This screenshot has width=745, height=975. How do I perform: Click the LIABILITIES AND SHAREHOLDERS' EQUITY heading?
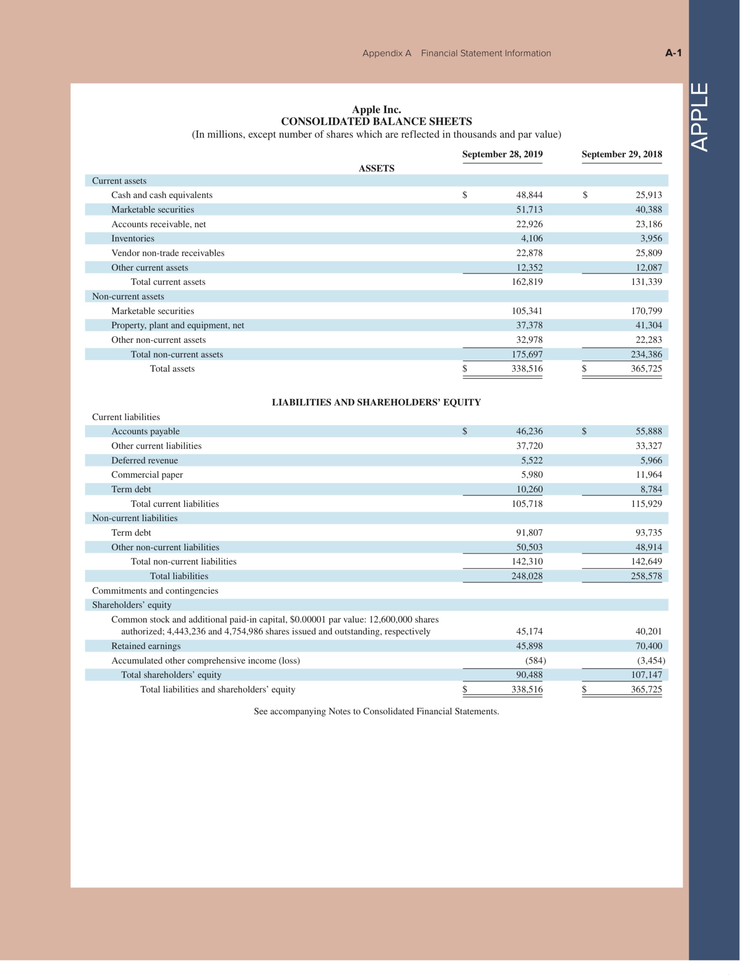pyautogui.click(x=378, y=402)
